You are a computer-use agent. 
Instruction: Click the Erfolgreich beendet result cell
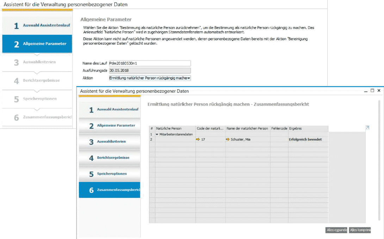[x=308, y=139]
